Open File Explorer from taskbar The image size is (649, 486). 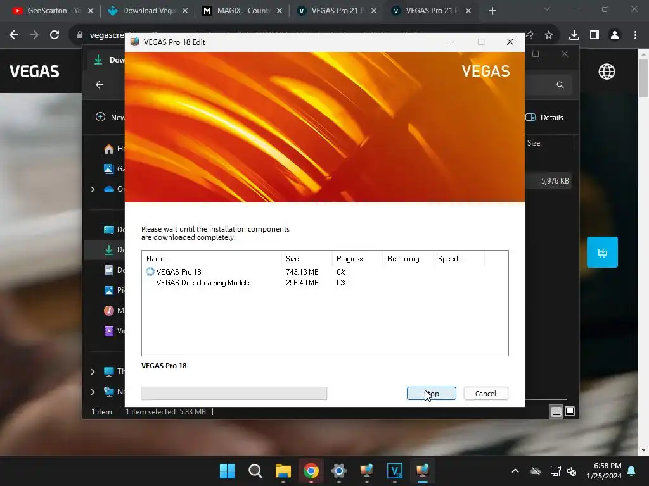tap(283, 471)
